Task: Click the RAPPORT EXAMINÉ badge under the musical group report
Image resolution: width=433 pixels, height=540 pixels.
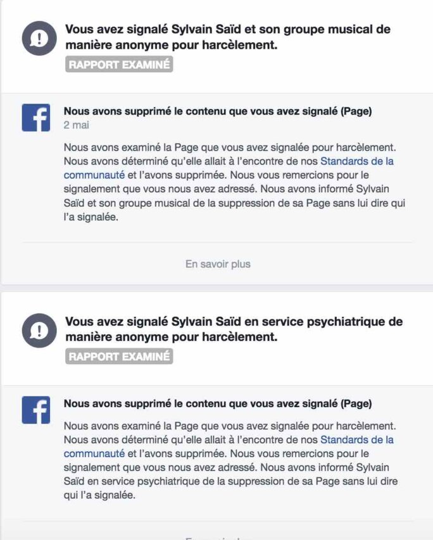Action: (119, 64)
